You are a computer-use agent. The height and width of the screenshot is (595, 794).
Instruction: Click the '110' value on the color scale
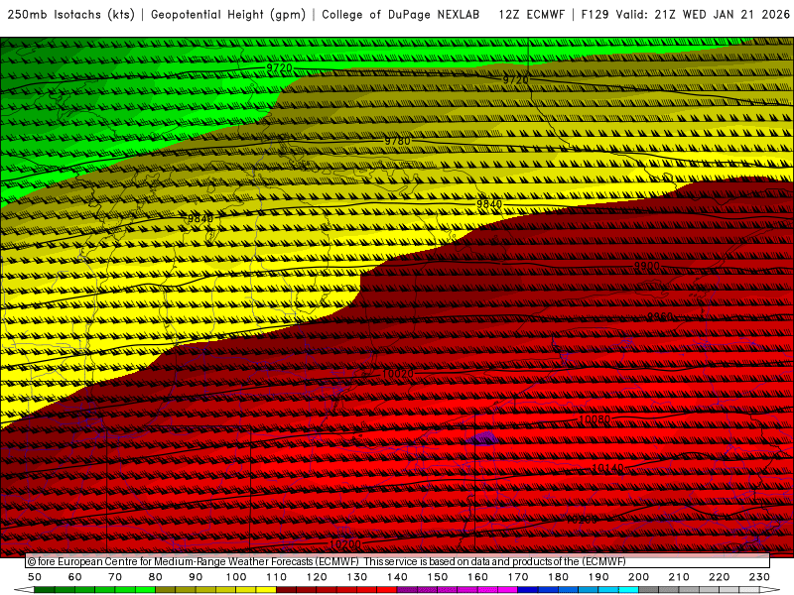point(277,577)
